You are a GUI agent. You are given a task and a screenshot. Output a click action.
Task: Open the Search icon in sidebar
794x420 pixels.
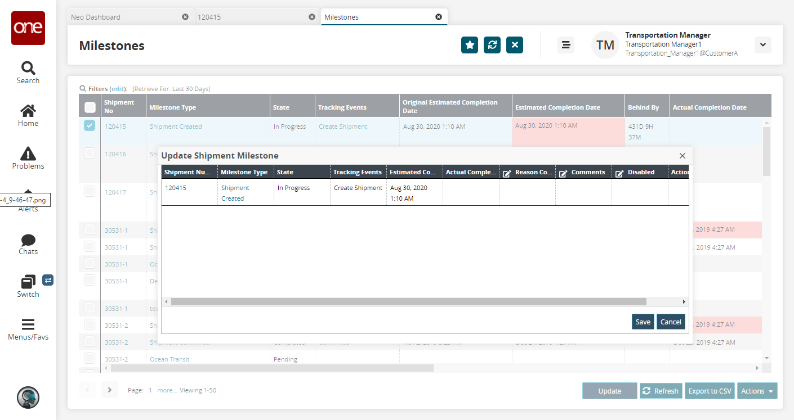(x=28, y=69)
